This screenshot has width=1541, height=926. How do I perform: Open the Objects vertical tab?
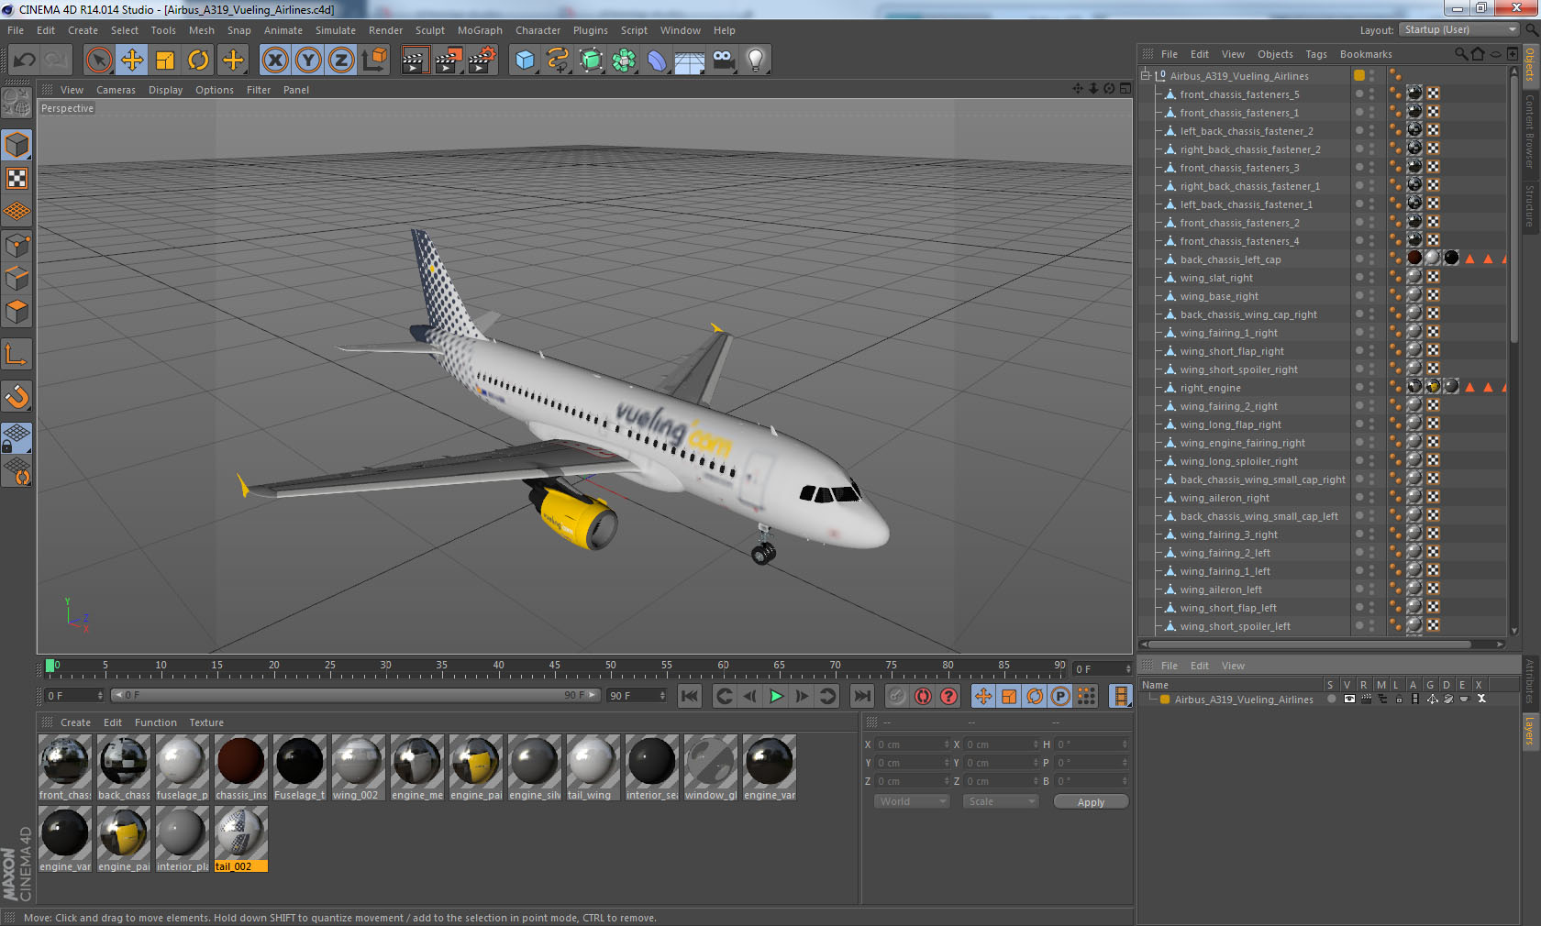1530,64
